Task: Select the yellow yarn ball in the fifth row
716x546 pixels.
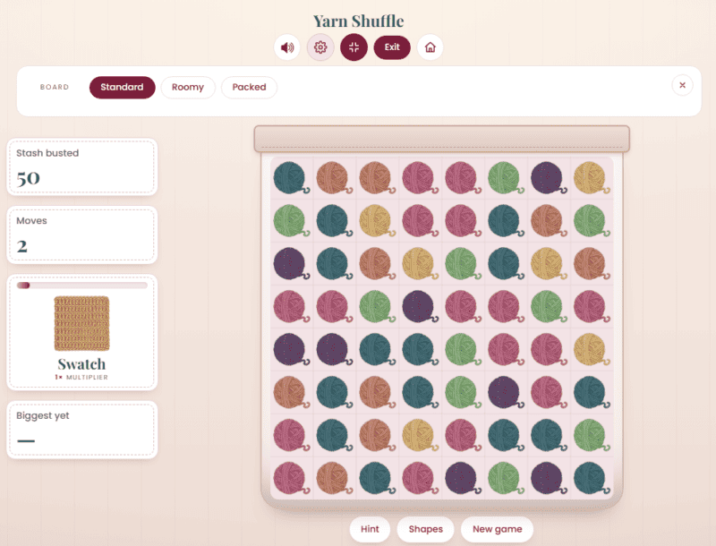Action: [591, 350]
